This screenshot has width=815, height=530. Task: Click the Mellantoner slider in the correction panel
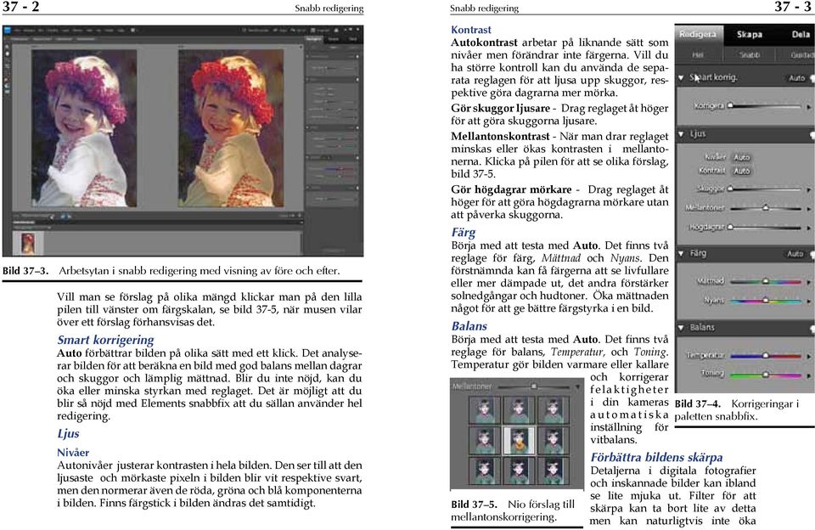[x=765, y=208]
